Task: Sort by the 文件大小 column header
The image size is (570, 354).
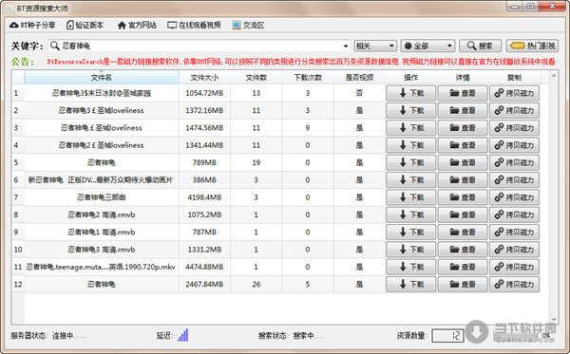Action: [x=204, y=77]
